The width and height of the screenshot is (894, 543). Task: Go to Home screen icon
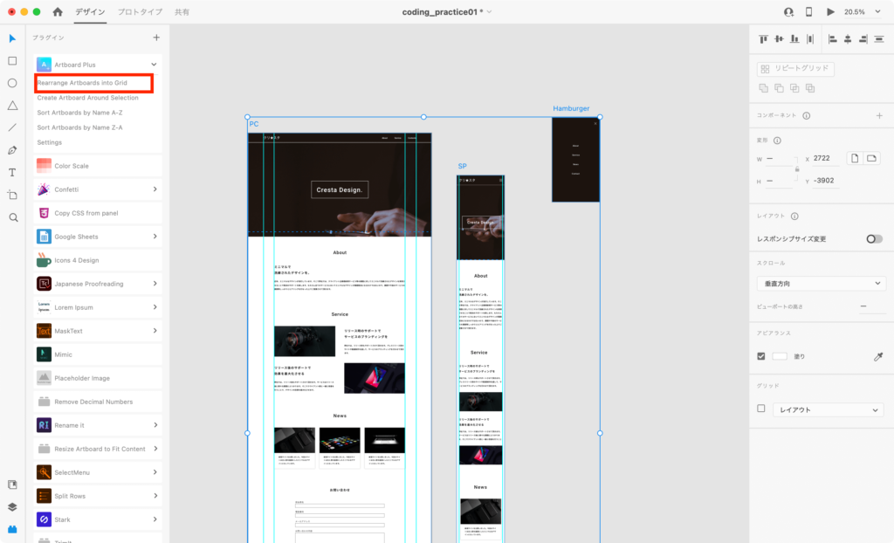point(58,11)
